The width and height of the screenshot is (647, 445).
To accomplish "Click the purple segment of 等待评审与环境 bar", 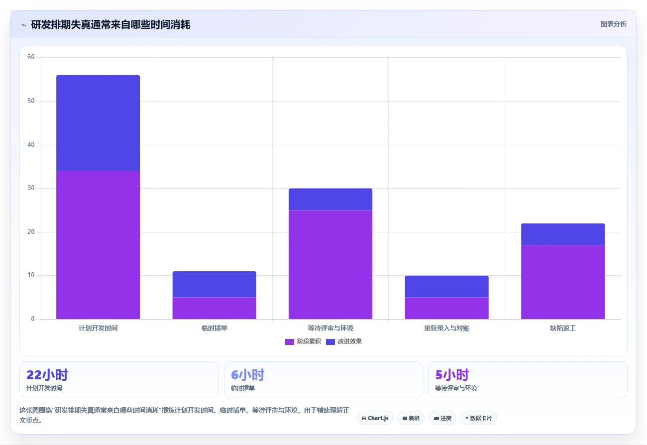I will 330,264.
